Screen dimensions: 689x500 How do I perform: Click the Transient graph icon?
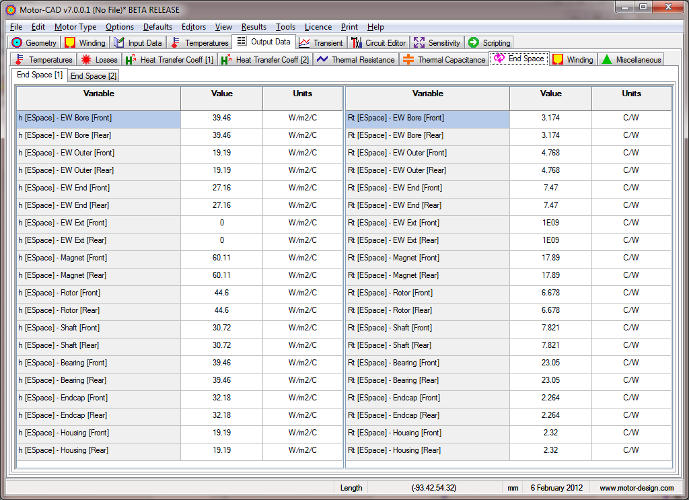[304, 42]
